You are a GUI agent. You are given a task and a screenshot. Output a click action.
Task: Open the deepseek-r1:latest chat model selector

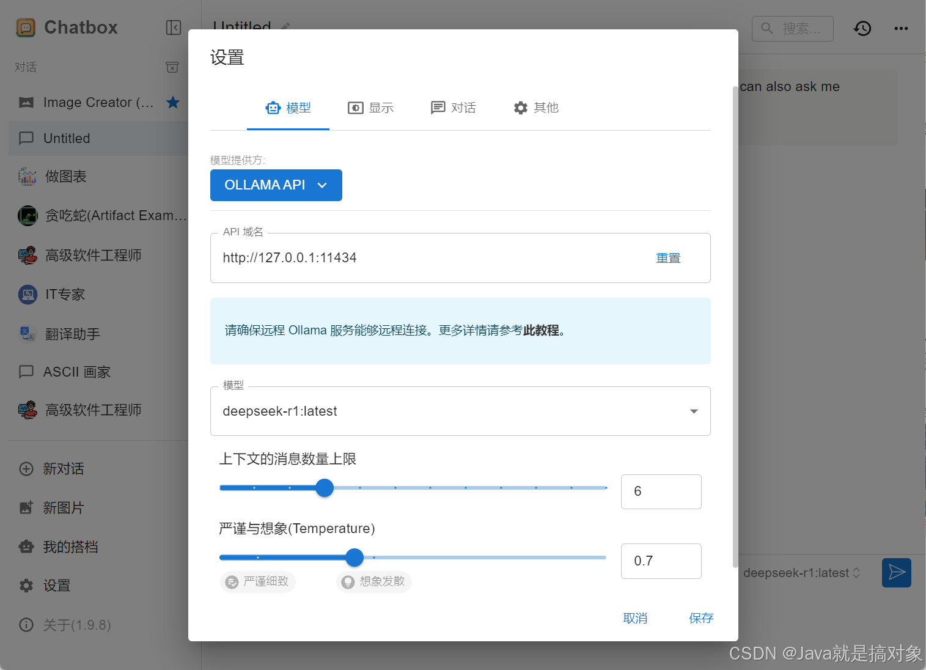click(x=801, y=573)
